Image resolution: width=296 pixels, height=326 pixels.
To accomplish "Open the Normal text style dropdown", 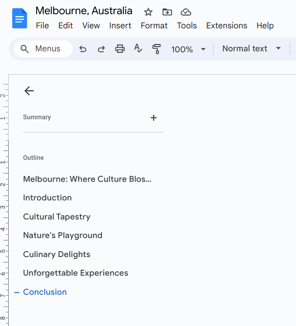I will click(x=252, y=49).
